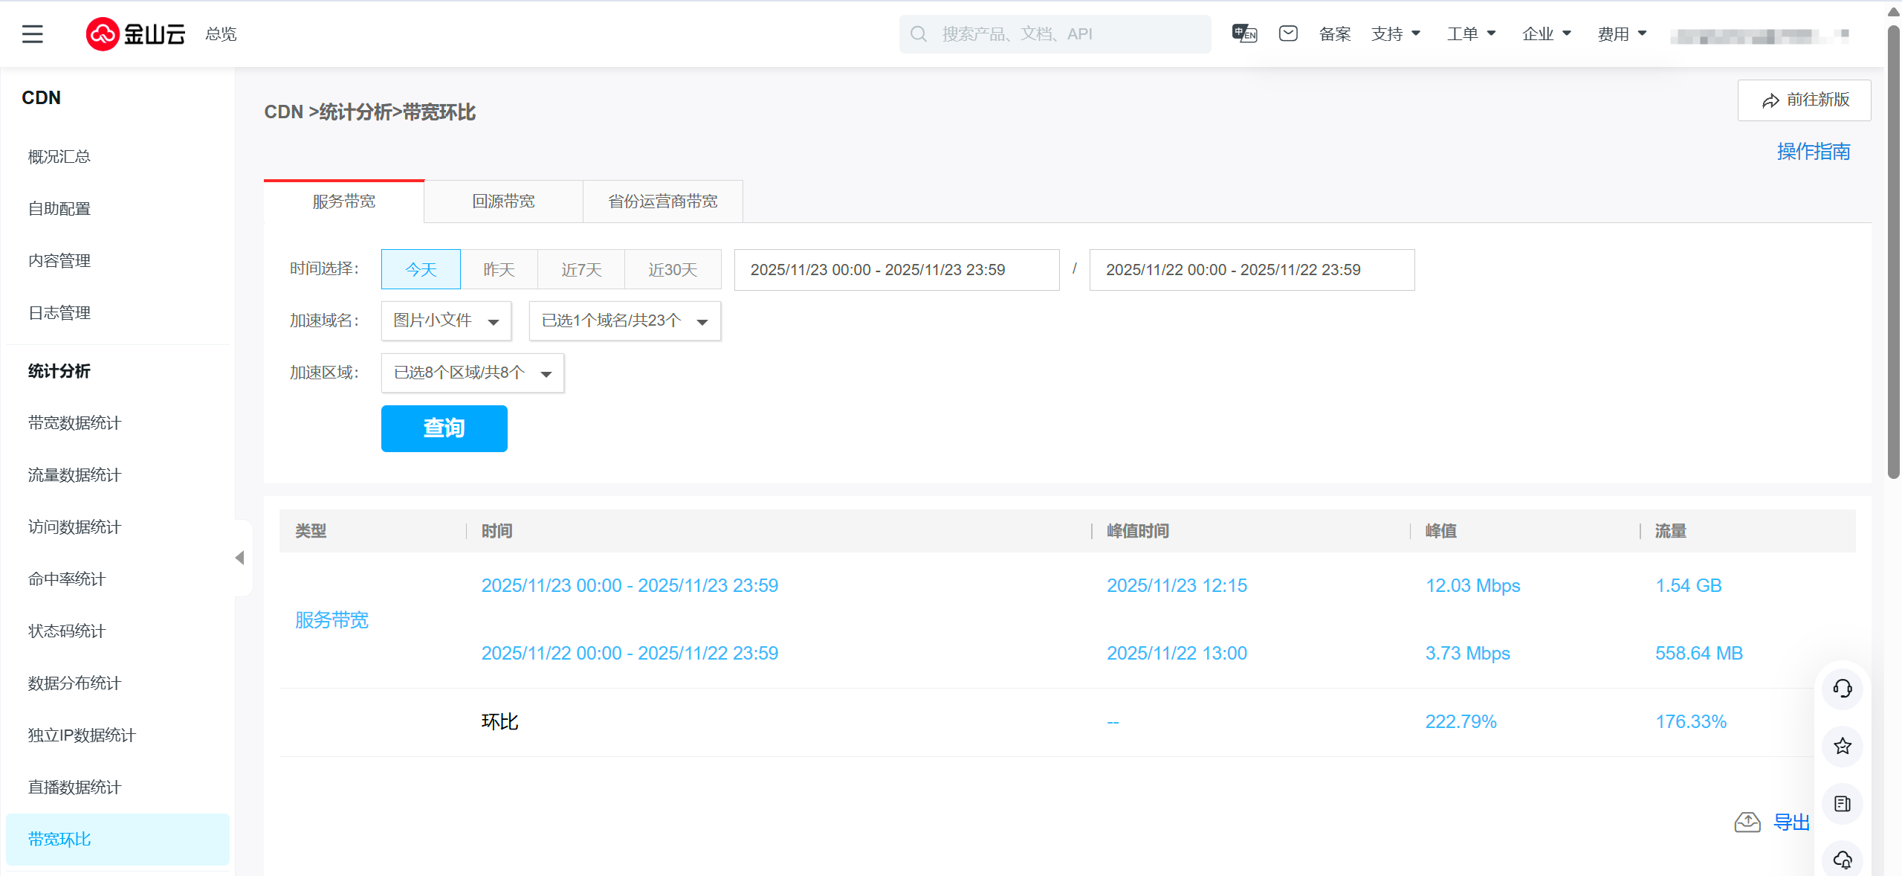Open the hamburger navigation menu
1902x876 pixels.
(33, 34)
